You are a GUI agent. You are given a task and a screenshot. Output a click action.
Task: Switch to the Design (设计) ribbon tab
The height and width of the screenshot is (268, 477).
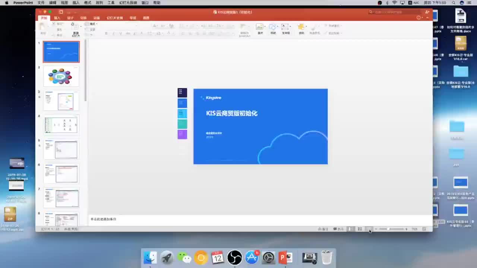[x=70, y=18]
